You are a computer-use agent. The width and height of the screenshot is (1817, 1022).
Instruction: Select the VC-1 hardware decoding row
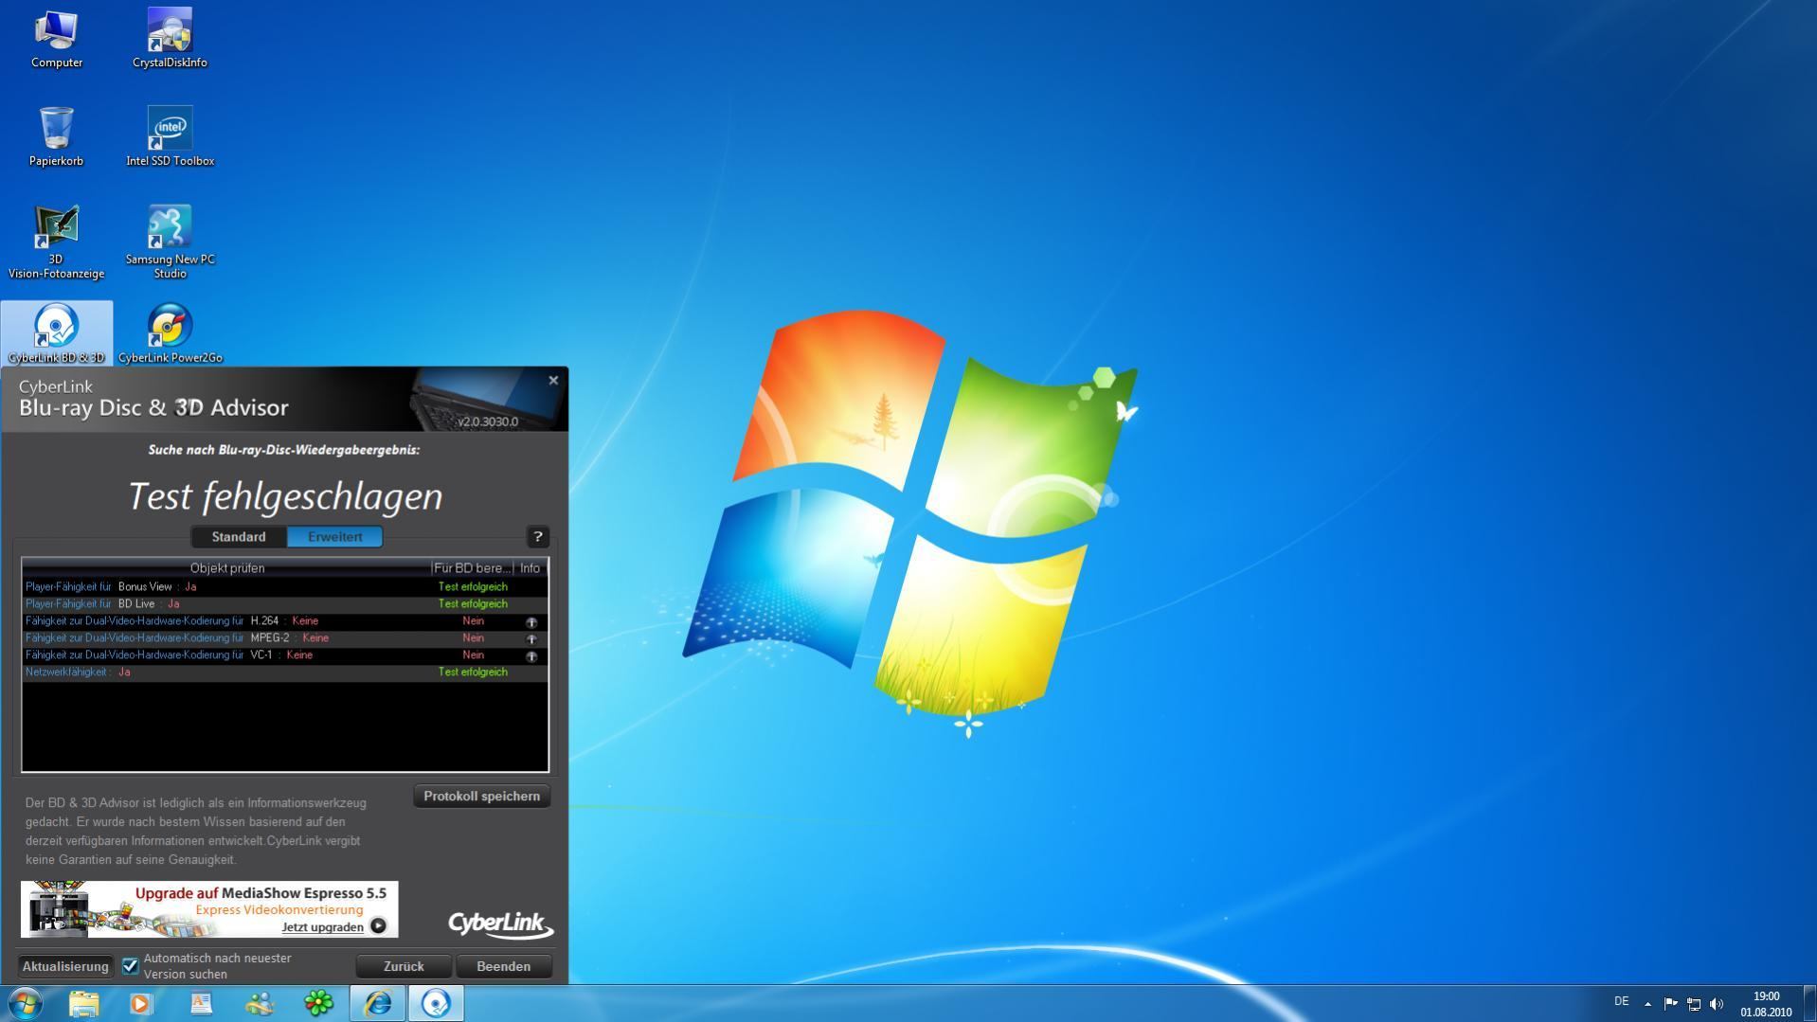(x=285, y=655)
